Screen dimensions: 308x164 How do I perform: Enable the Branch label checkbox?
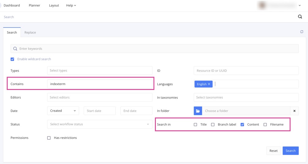pyautogui.click(x=213, y=125)
